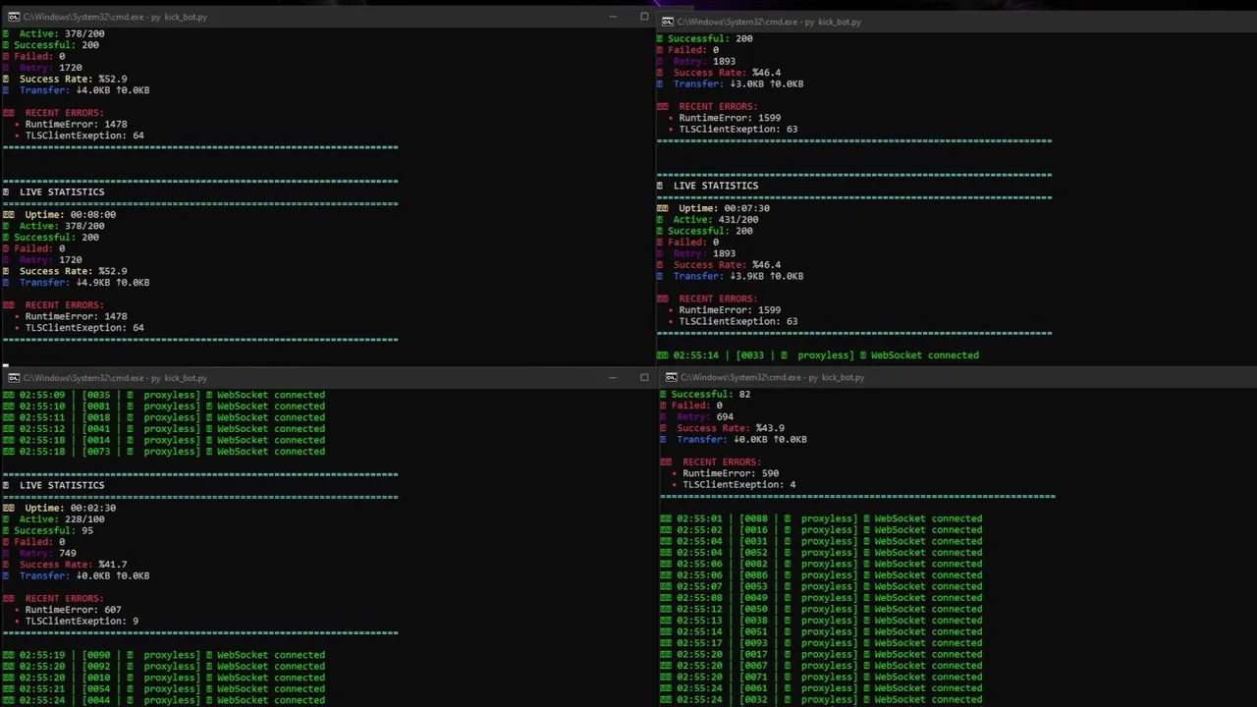1257x707 pixels.
Task: Click the log line for bot [0053]
Action: [x=821, y=586]
